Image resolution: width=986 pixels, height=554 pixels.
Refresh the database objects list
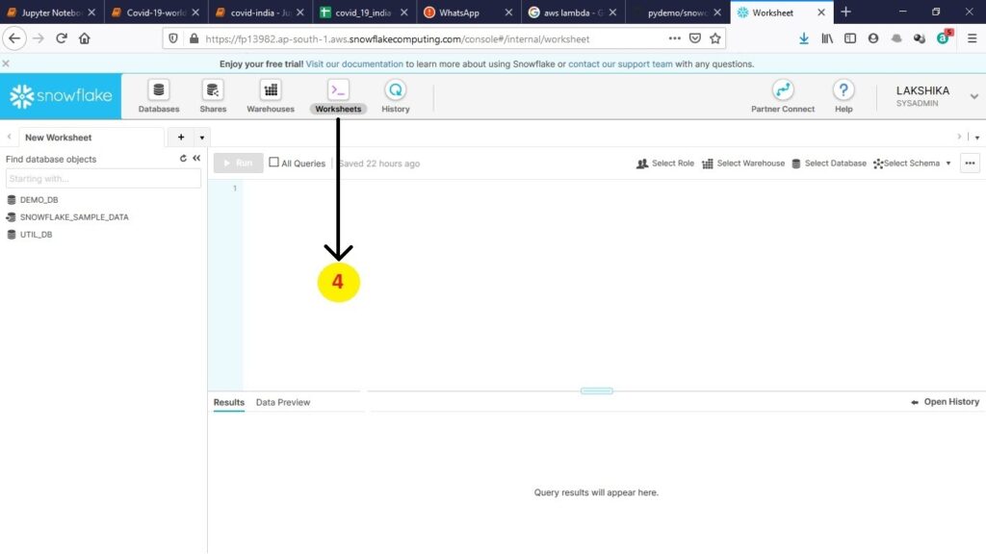point(183,159)
